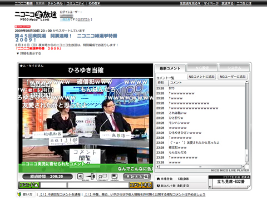Adjust the sound volume slider
This screenshot has width=267, height=200.
(91, 176)
